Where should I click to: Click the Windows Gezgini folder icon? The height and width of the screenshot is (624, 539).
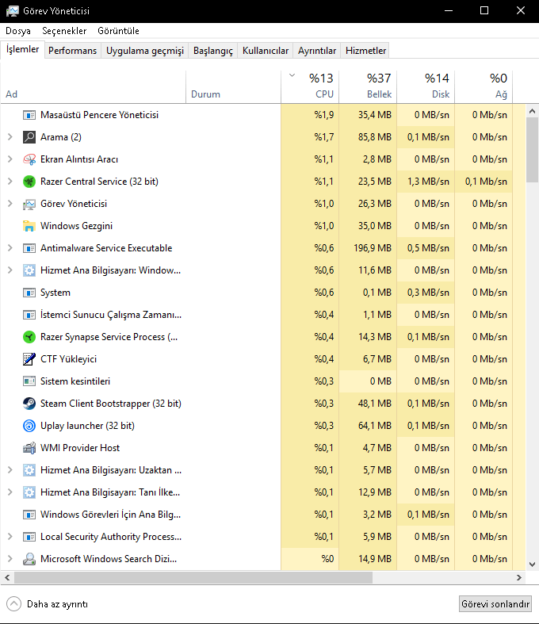(x=29, y=226)
